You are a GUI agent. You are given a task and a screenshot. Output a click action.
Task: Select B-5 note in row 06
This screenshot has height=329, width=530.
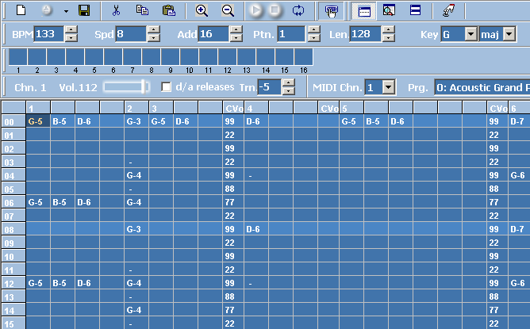[63, 202]
